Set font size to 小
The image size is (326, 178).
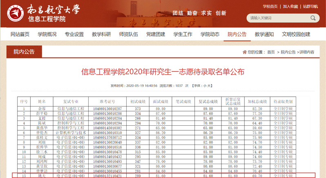pos(204,86)
